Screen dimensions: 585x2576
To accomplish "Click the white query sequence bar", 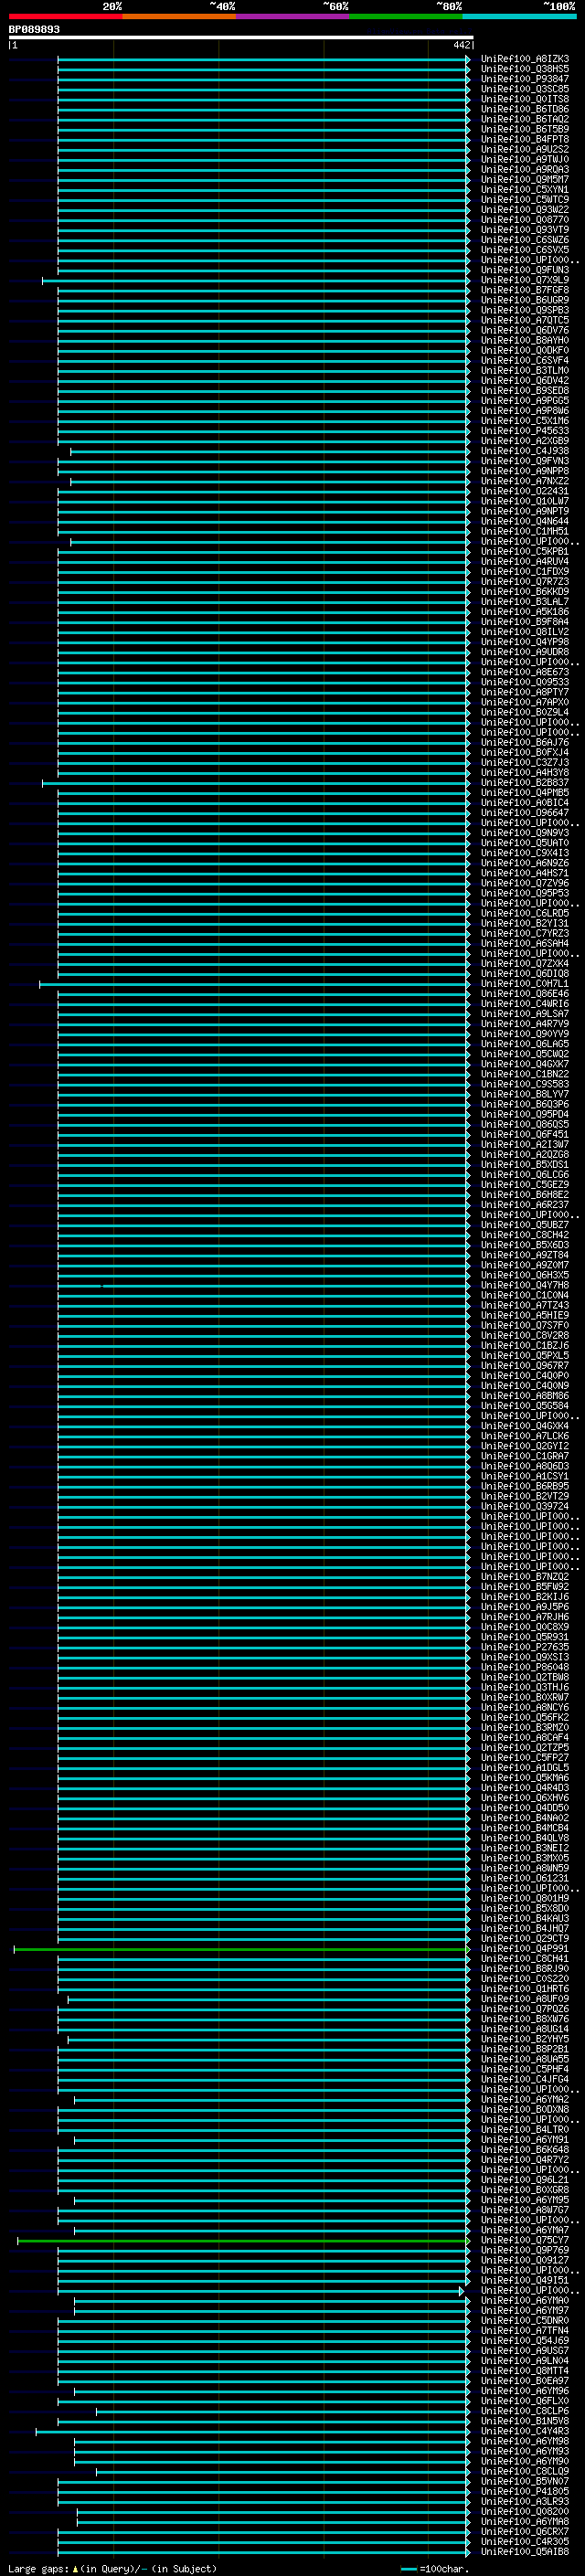I will [x=241, y=37].
